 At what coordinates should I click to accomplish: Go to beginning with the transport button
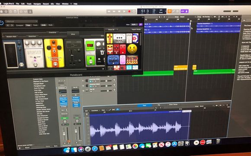[119, 12]
